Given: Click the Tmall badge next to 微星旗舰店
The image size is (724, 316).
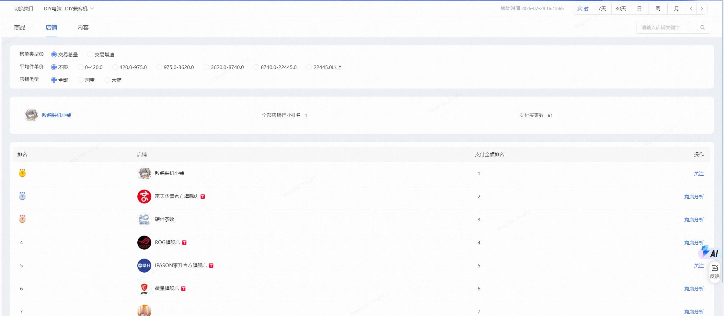Looking at the screenshot, I should pyautogui.click(x=183, y=288).
